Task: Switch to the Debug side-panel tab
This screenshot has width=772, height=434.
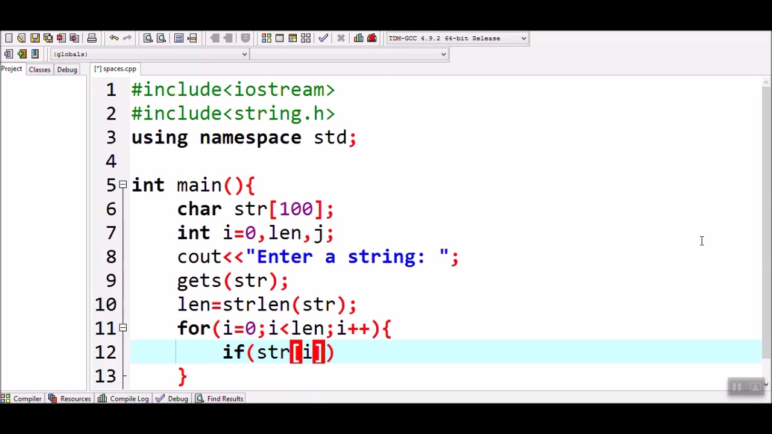Action: click(67, 69)
